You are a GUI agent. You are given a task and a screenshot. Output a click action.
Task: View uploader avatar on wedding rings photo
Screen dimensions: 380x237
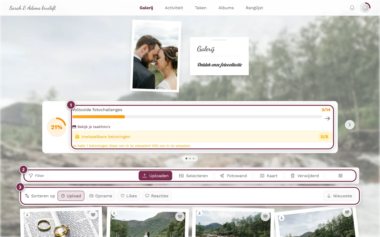[27, 215]
